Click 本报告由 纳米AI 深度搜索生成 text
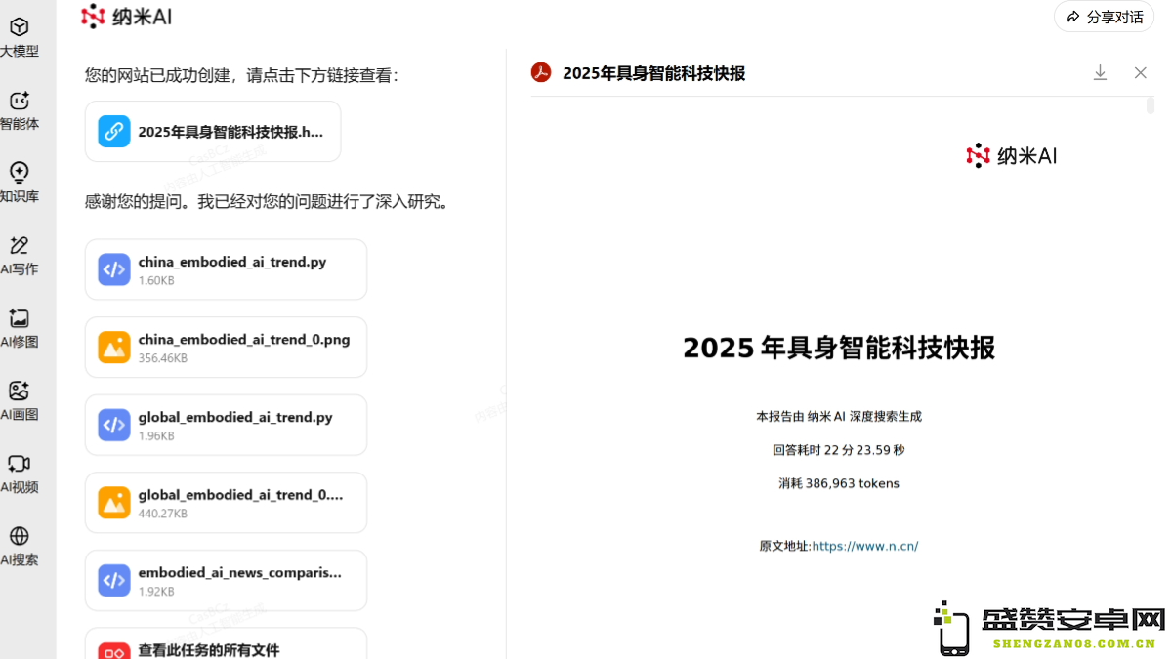The width and height of the screenshot is (1172, 659). click(839, 416)
